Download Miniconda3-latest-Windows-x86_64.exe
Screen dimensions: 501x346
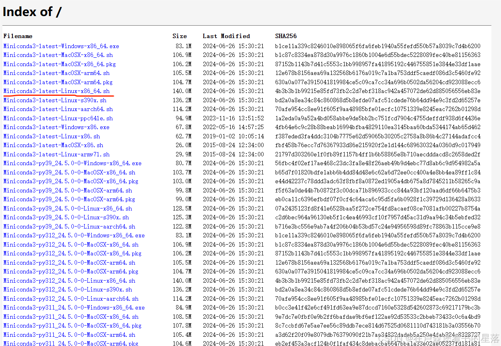pyautogui.click(x=61, y=46)
